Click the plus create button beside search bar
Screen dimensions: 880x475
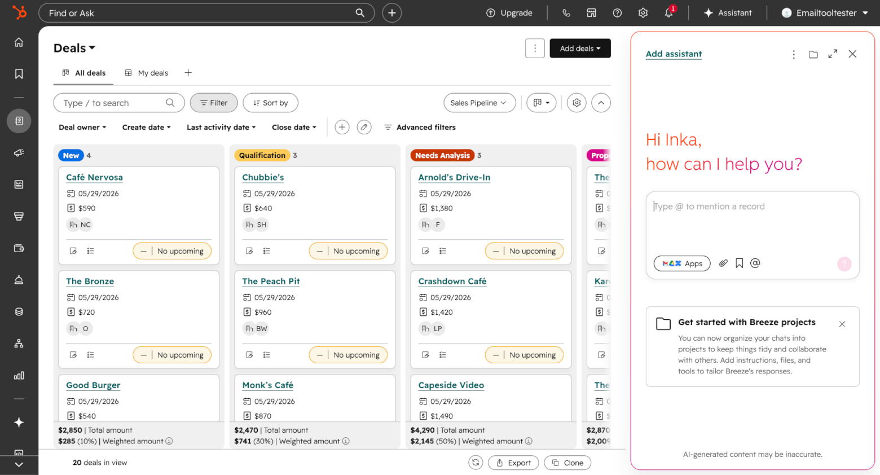click(x=392, y=13)
